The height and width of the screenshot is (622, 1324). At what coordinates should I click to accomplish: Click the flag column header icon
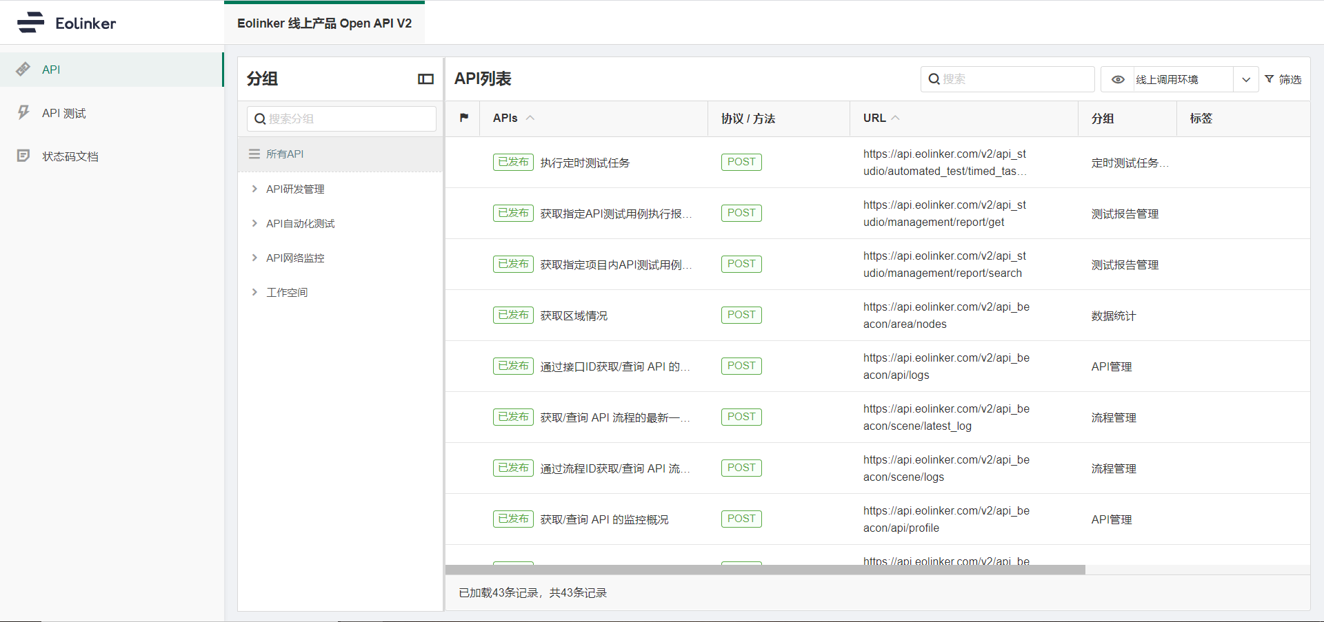(464, 118)
